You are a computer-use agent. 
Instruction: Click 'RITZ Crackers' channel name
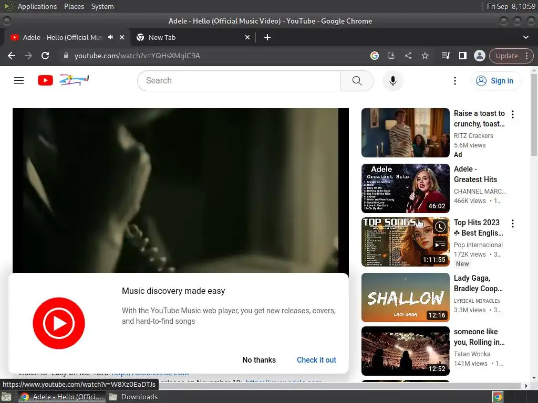pos(473,136)
